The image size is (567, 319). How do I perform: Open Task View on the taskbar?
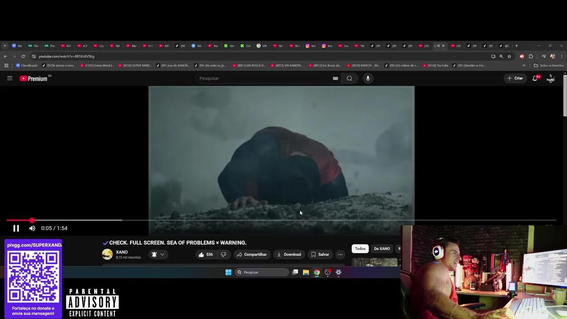pos(295,272)
